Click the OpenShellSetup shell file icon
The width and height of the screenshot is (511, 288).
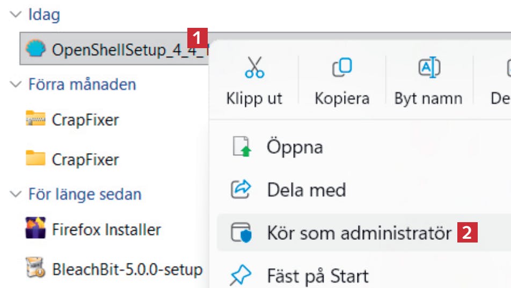(36, 49)
